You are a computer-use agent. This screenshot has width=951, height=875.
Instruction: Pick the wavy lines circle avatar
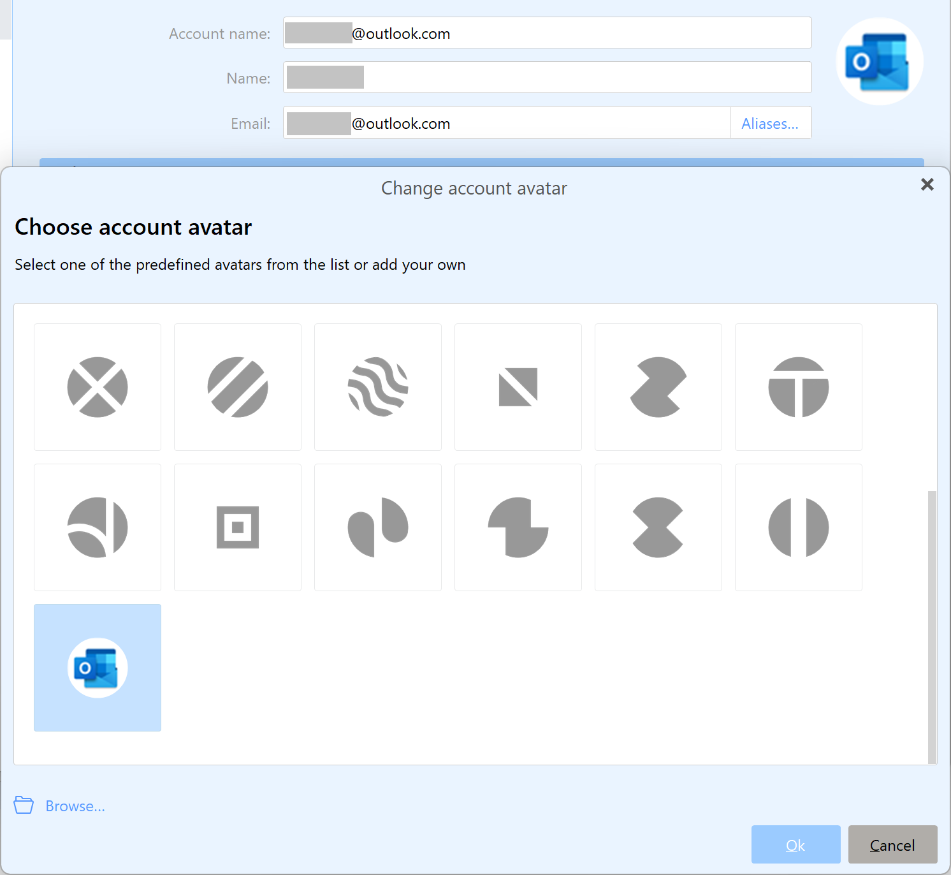[378, 387]
